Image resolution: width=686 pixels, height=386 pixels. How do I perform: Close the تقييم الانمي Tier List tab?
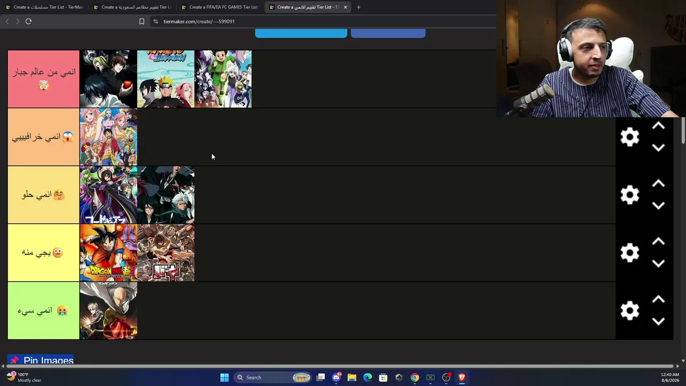coord(345,7)
